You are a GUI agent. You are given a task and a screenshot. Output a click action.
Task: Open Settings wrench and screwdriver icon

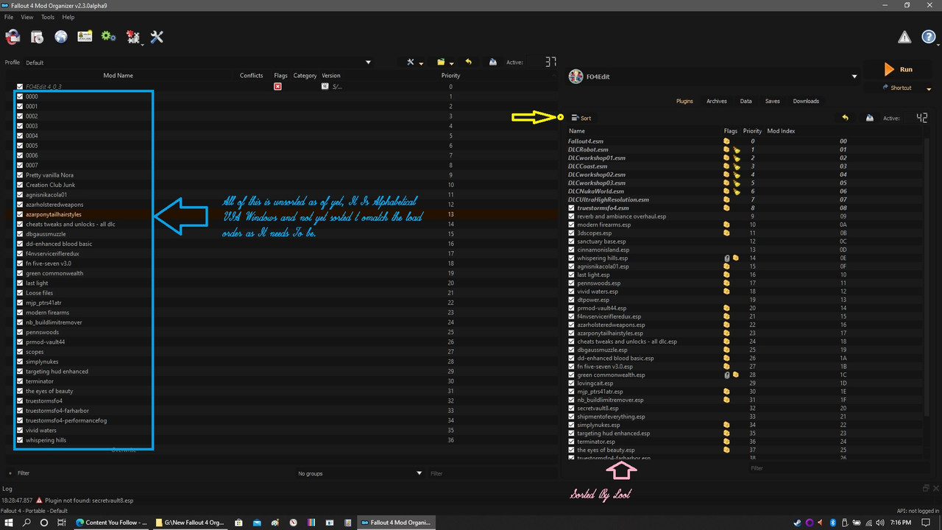coord(157,37)
